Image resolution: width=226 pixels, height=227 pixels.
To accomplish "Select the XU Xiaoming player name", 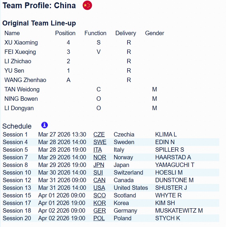I will pos(21,42).
